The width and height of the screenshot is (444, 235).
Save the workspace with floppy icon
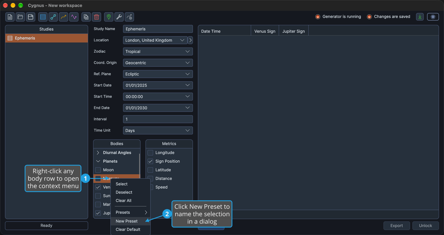pos(31,17)
